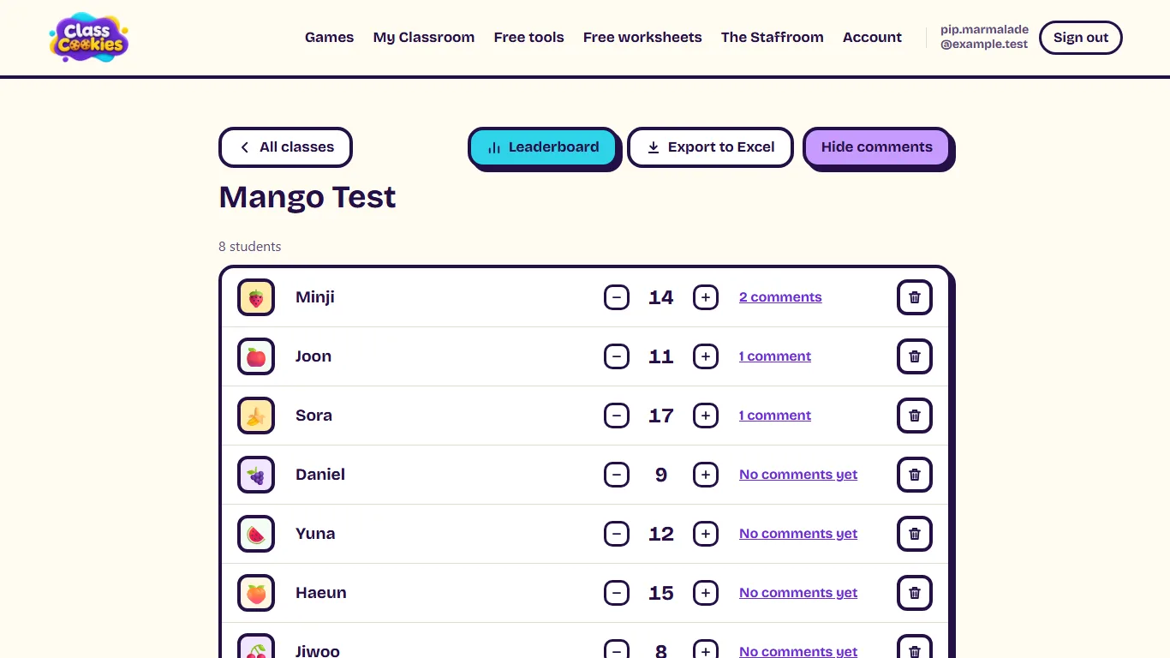This screenshot has width=1170, height=658.
Task: Open the Account page
Action: [x=872, y=37]
